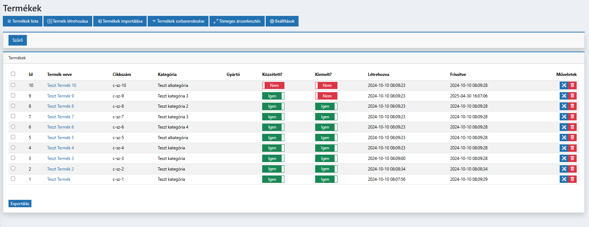Viewport: 589px width, 227px height.
Task: Remove product c-sz-1 with the trash icon
Action: tap(572, 179)
